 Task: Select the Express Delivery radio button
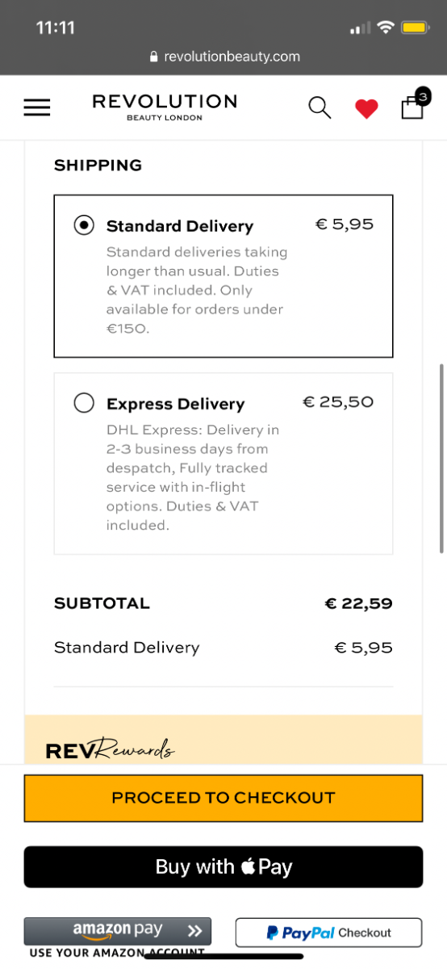[x=84, y=403]
